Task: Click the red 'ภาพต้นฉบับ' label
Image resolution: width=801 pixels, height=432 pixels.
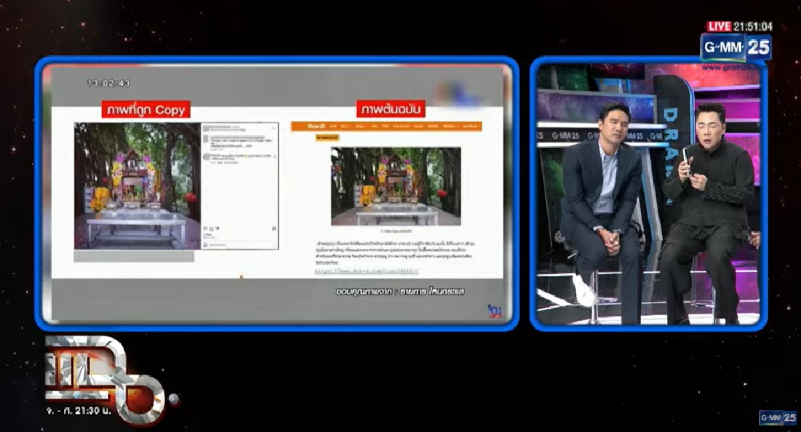Action: coord(391,109)
